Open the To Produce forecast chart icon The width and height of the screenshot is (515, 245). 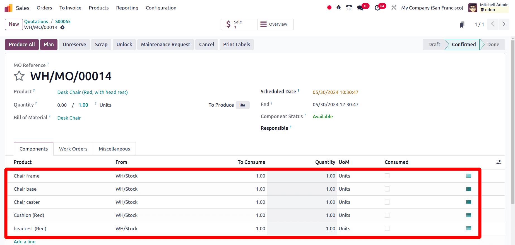(x=243, y=105)
